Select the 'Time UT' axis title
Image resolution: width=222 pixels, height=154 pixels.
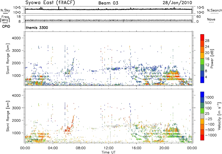pyautogui.click(x=109, y=152)
